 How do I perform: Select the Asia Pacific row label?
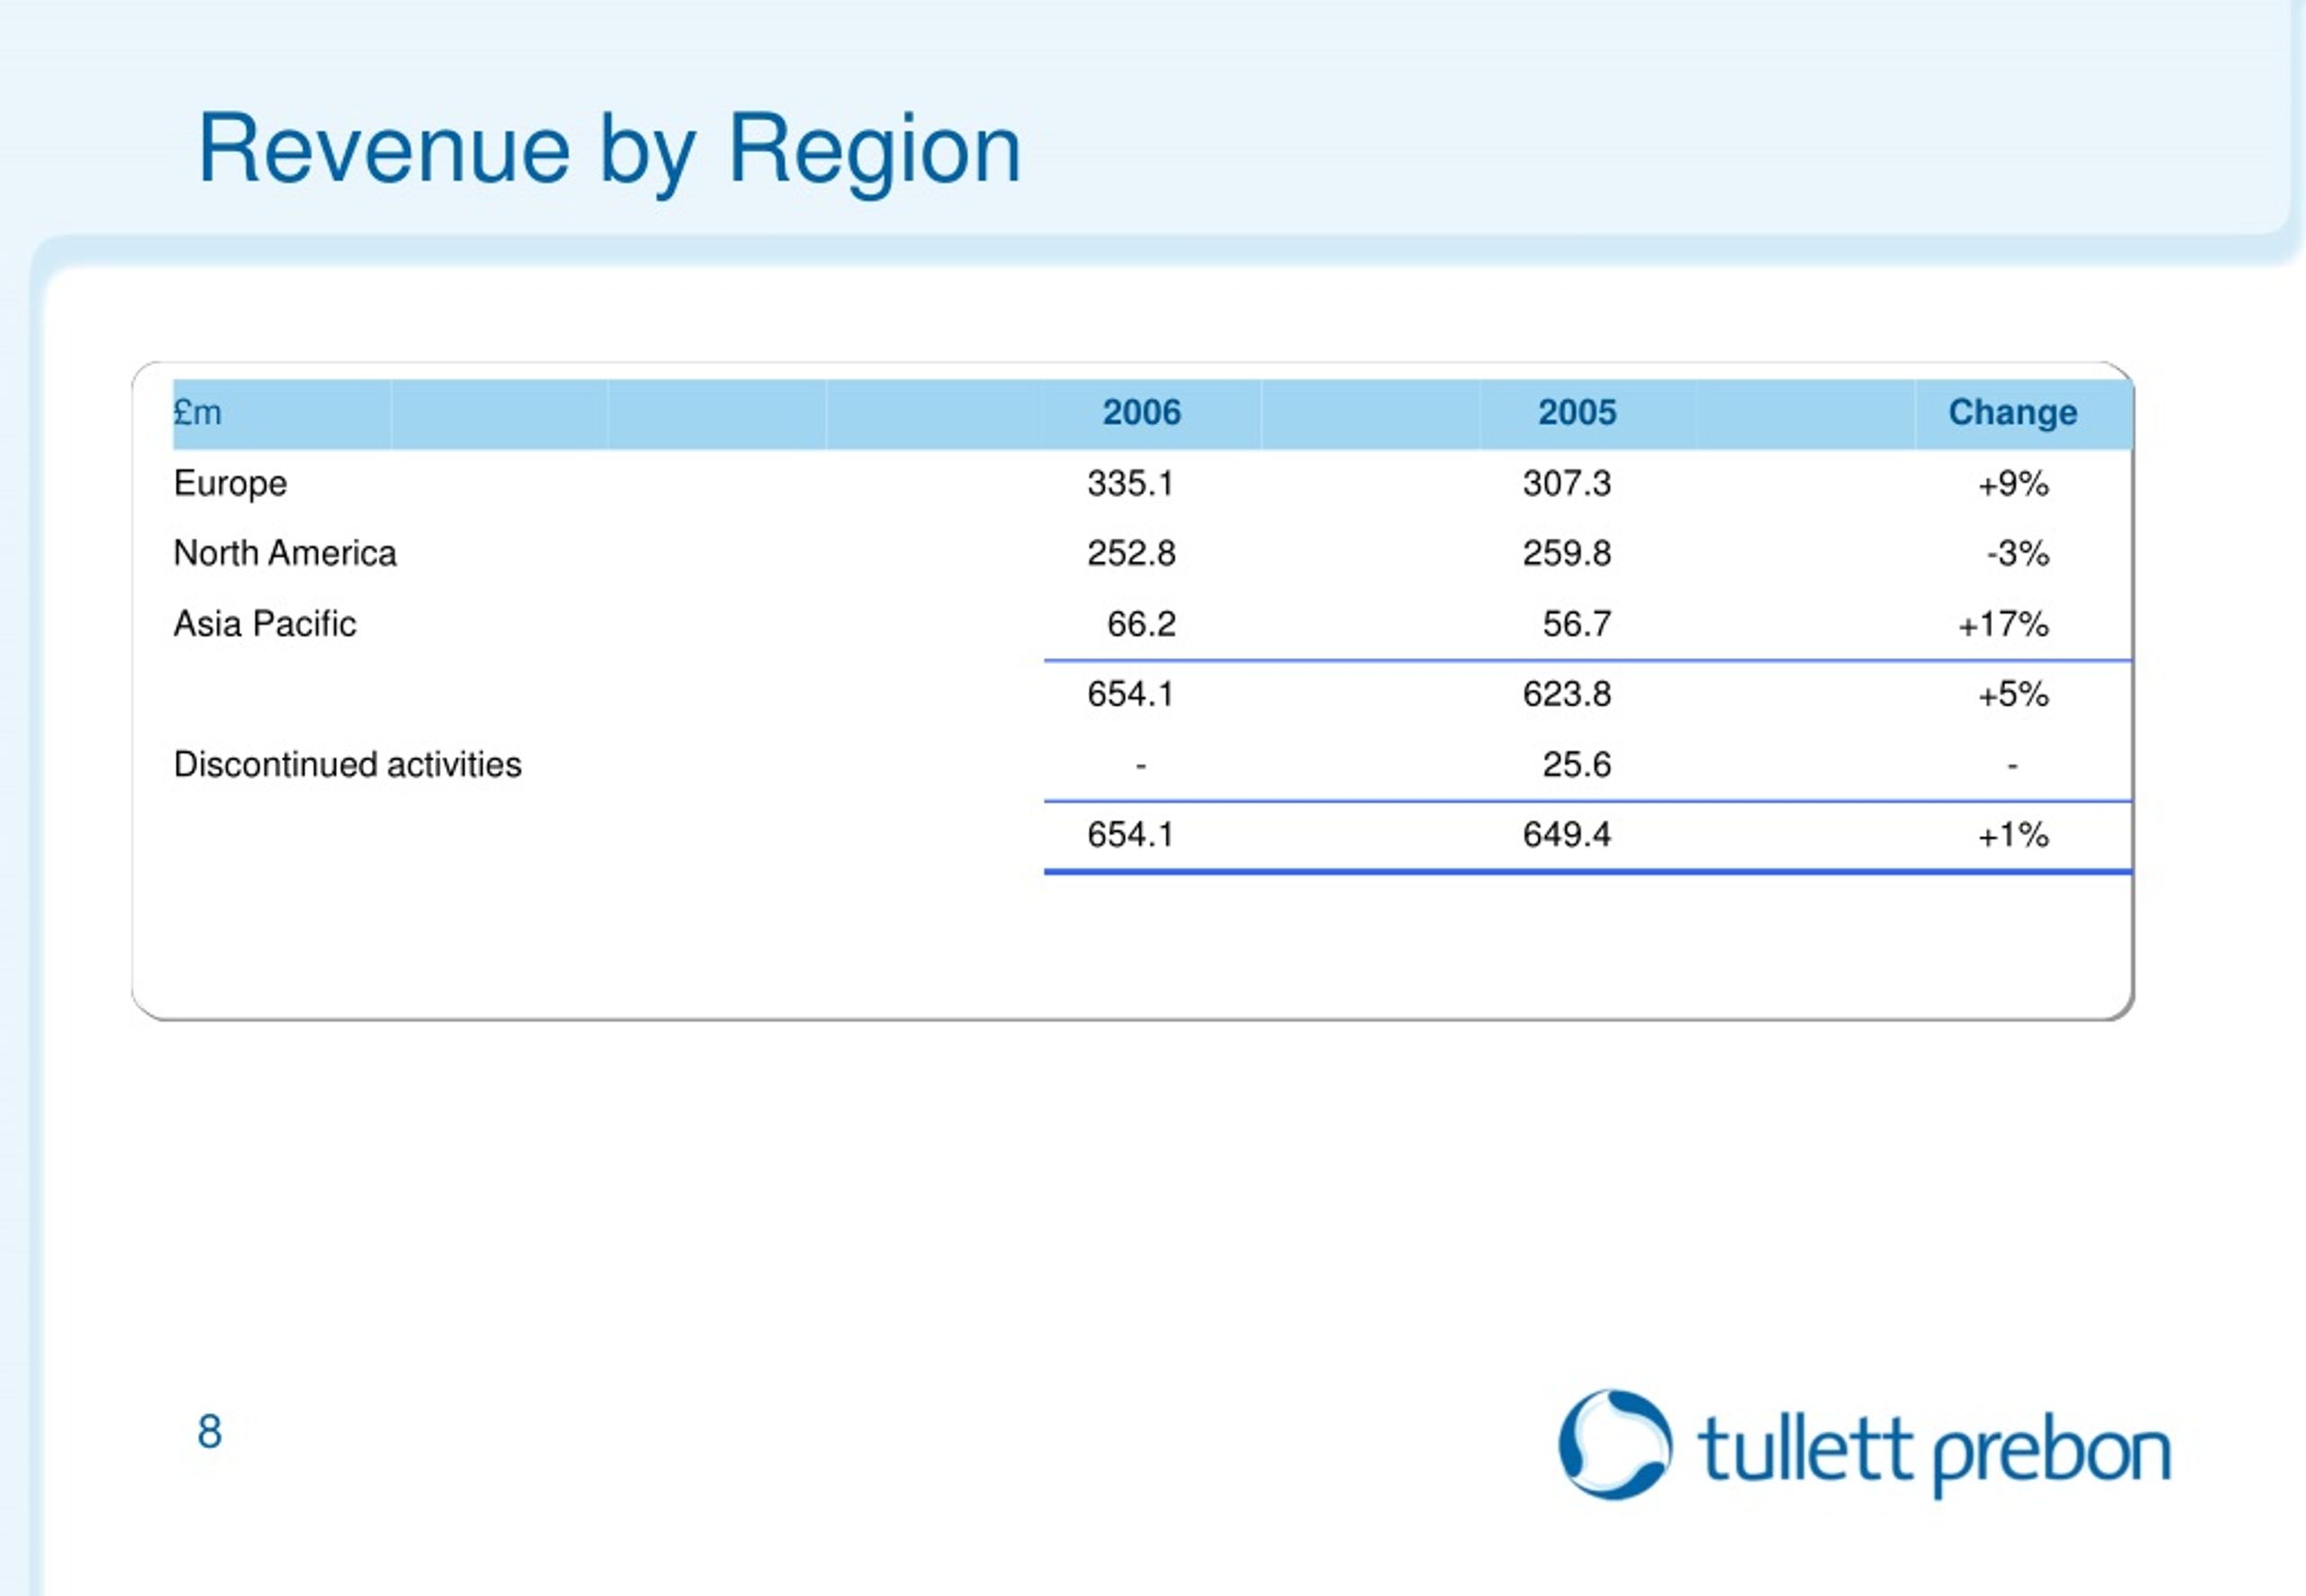[x=265, y=624]
